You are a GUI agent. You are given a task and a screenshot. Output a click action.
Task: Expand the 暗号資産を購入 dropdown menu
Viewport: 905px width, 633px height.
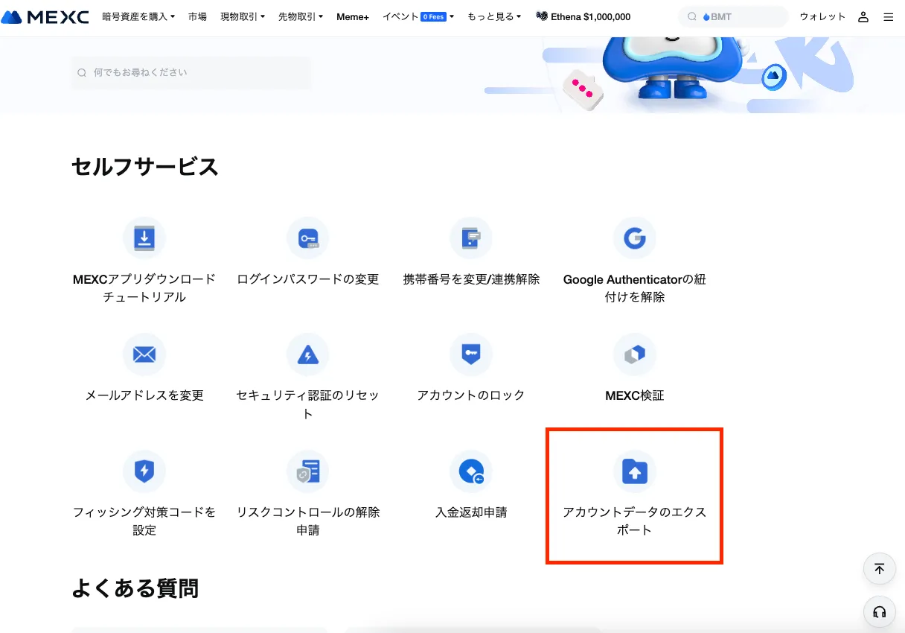click(x=138, y=16)
